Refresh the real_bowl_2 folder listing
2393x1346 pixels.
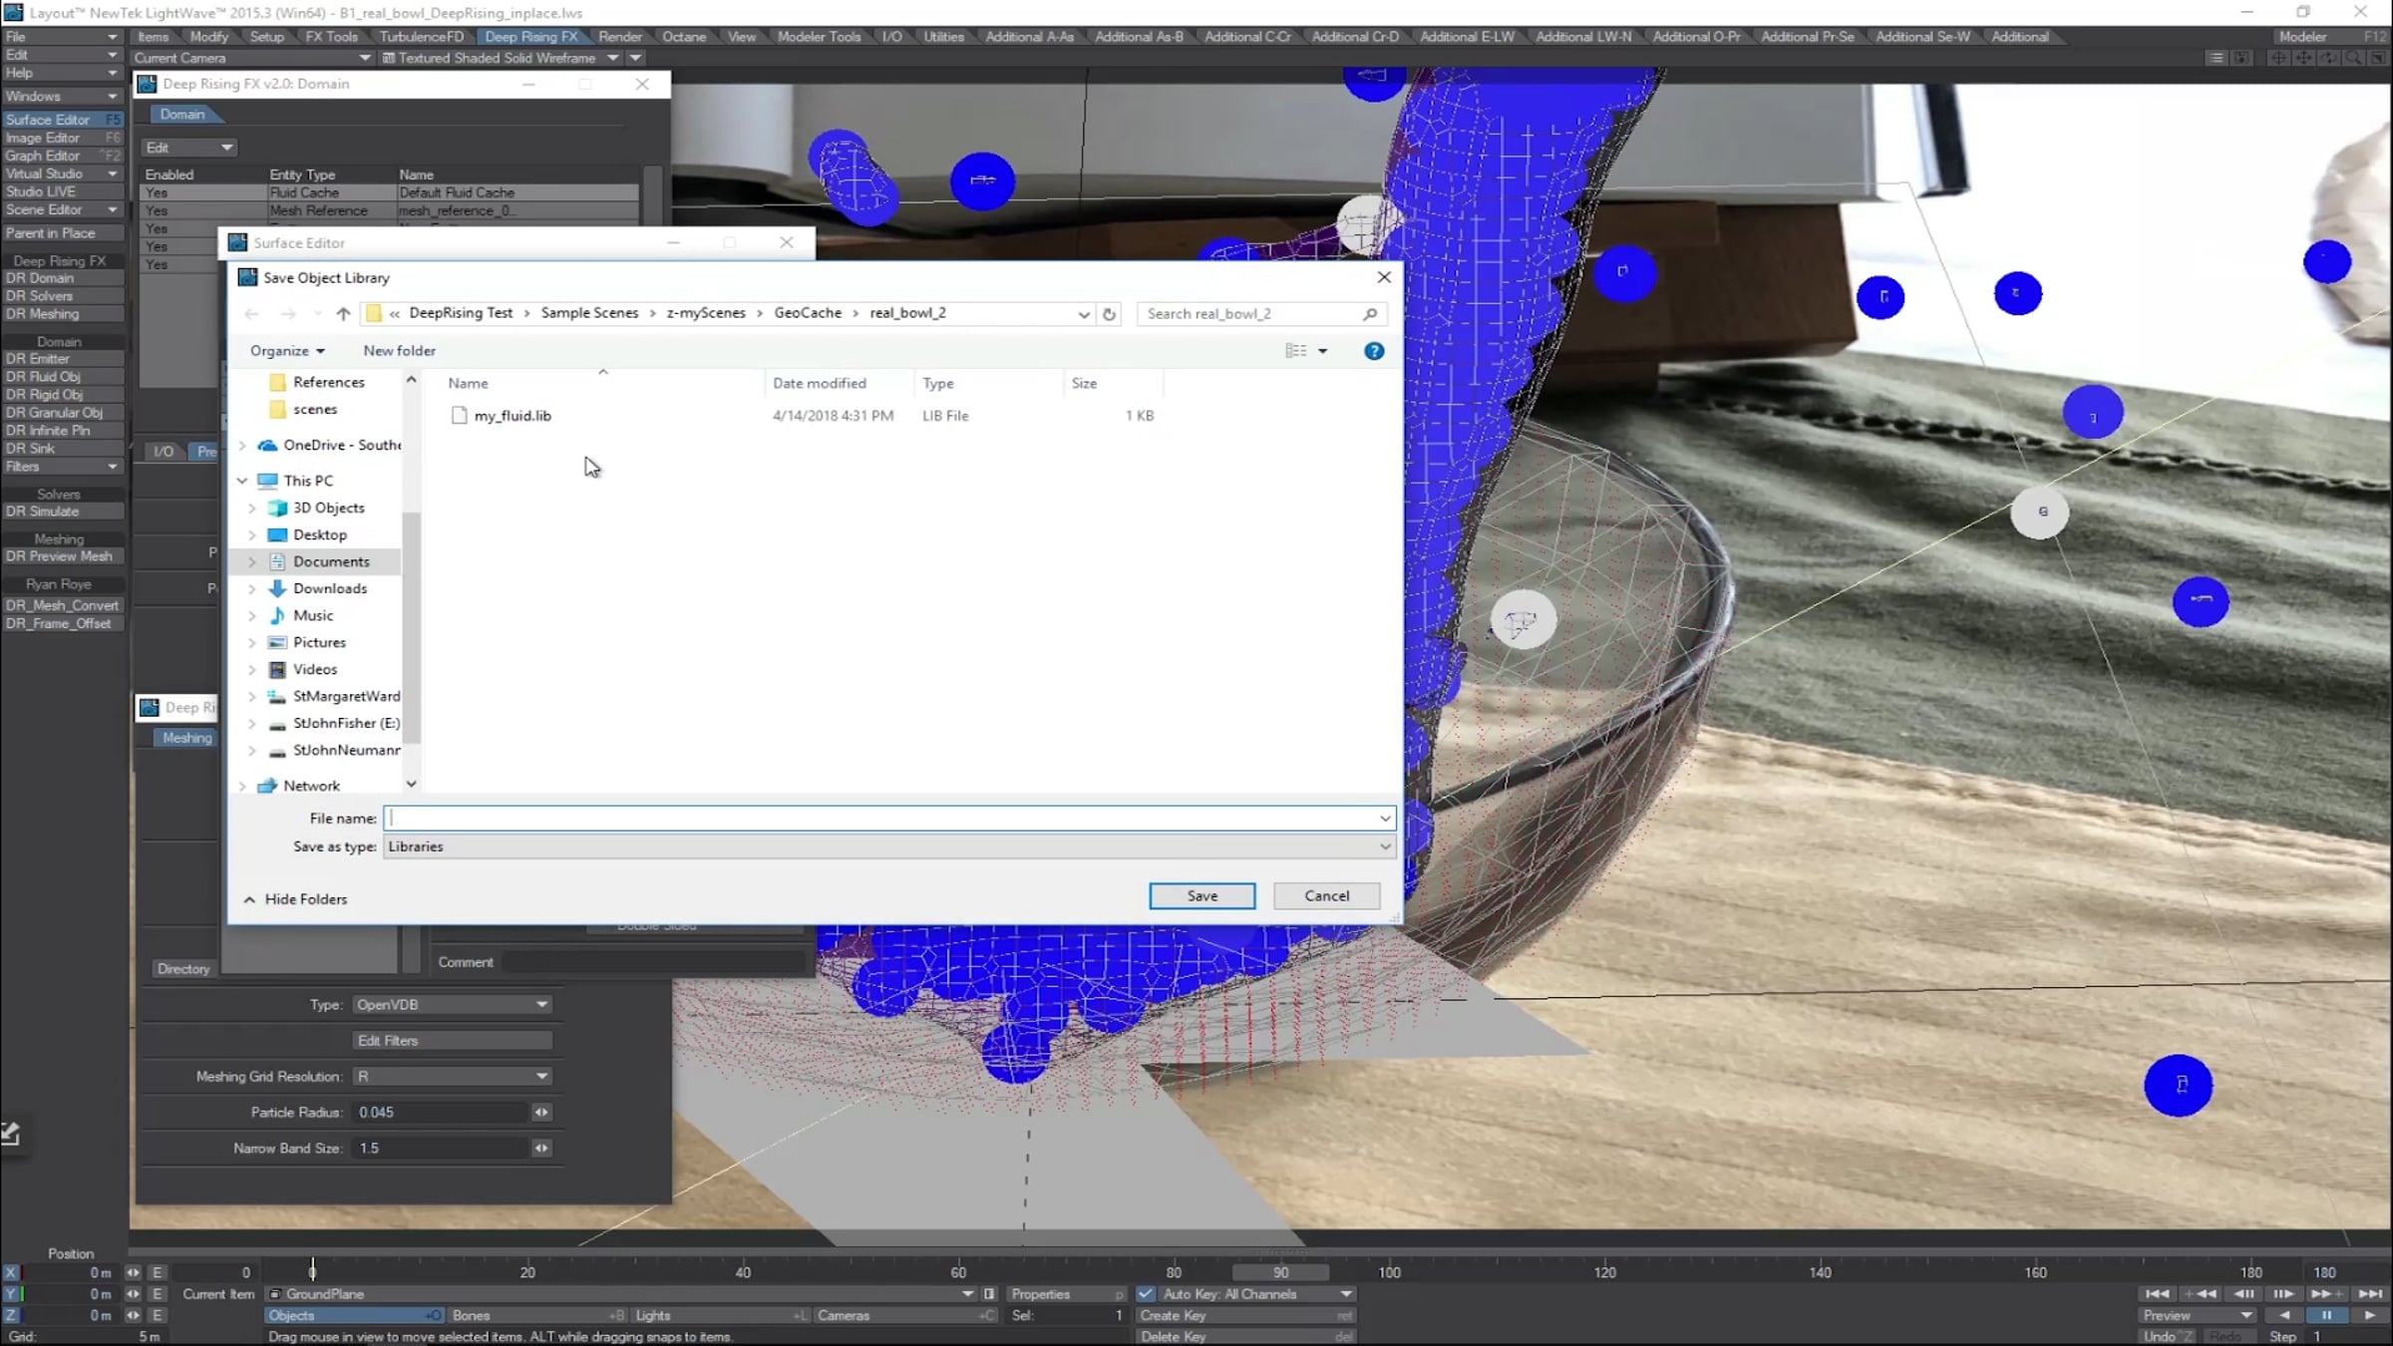click(x=1109, y=314)
